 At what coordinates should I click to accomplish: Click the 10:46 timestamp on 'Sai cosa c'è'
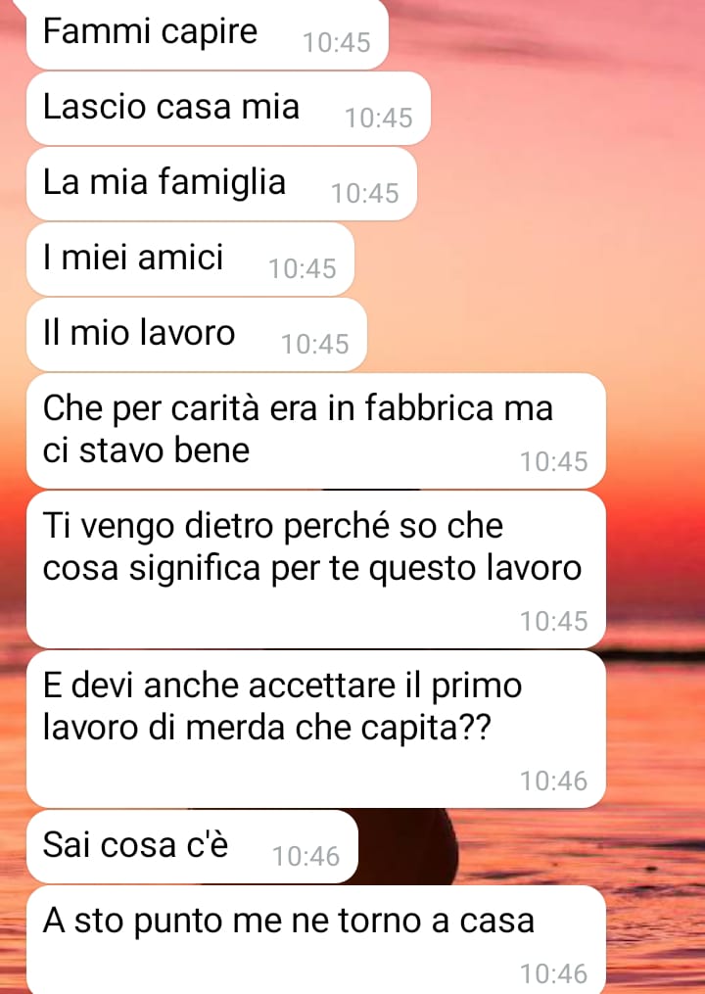coord(306,857)
